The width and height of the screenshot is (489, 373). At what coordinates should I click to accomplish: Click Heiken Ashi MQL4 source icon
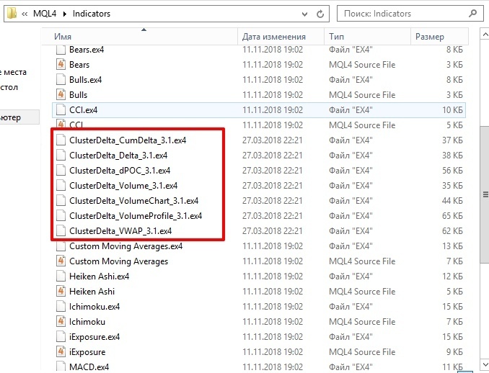(x=61, y=291)
